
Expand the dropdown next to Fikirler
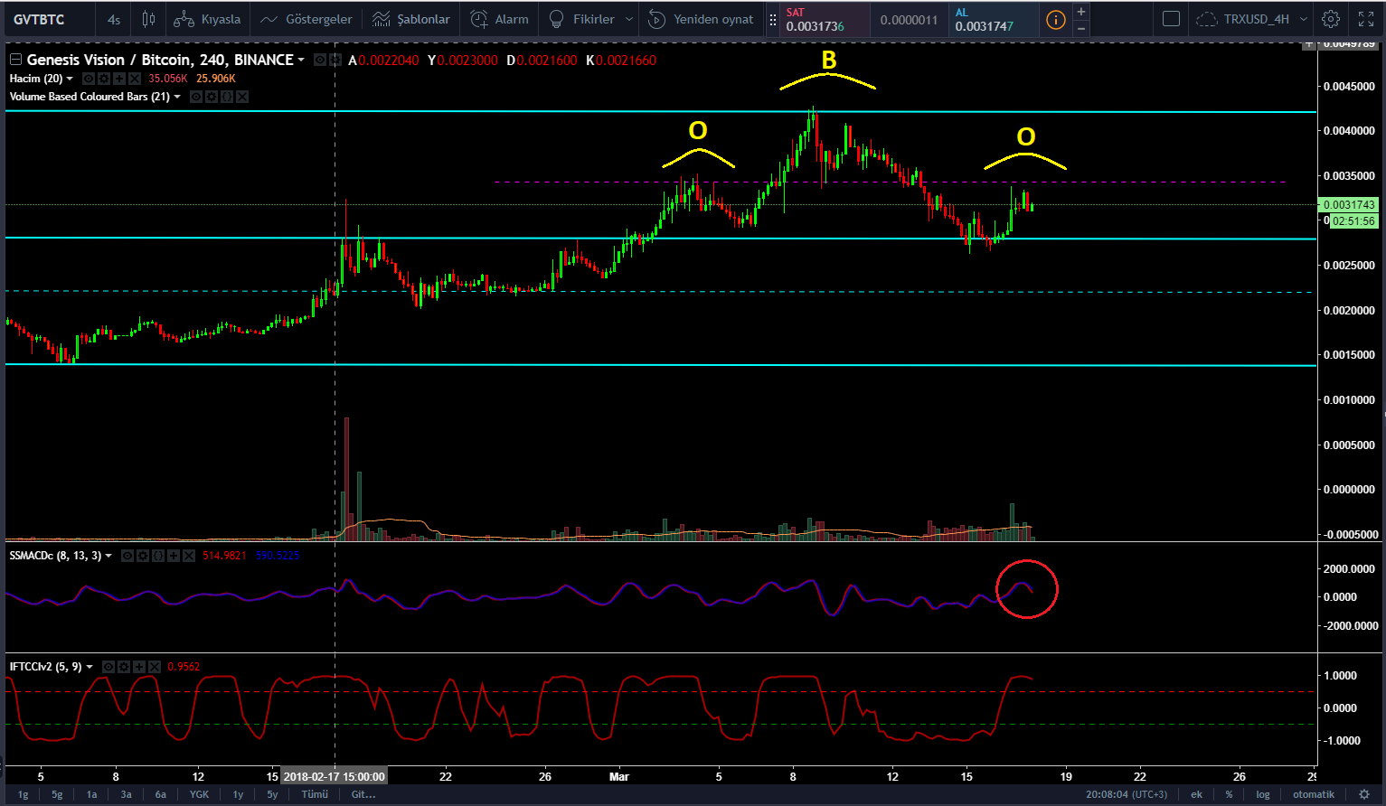click(x=629, y=19)
